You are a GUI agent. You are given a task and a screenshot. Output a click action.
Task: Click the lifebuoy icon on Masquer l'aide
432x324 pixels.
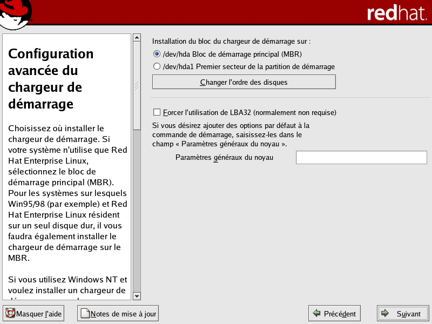pos(10,313)
